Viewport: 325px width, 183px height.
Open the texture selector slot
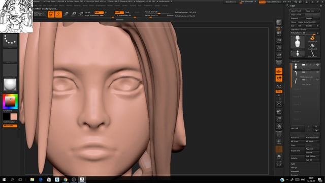10,70
